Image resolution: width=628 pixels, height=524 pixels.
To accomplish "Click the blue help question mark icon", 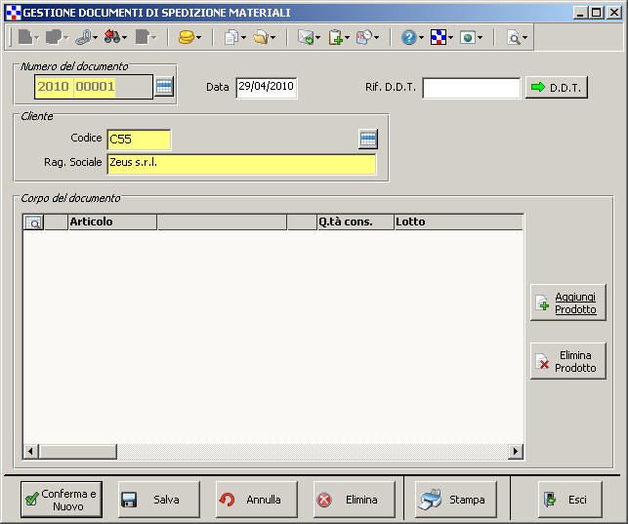I will (x=408, y=37).
